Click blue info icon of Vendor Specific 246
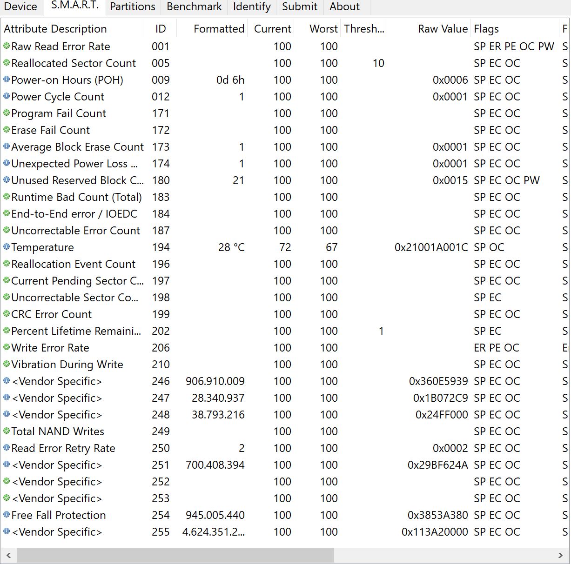 7,381
